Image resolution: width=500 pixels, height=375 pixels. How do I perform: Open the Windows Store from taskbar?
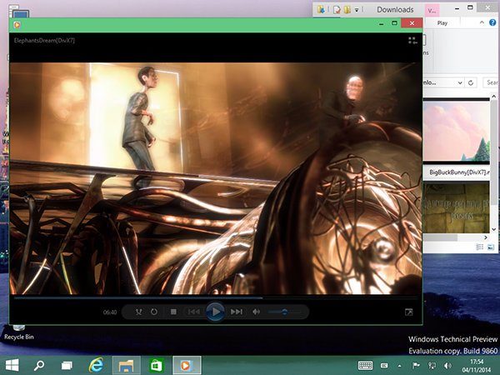point(156,366)
